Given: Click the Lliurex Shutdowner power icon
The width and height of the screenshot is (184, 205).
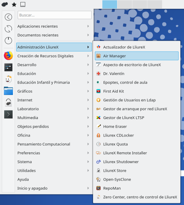Looking at the screenshot, I should pyautogui.click(x=98, y=162).
